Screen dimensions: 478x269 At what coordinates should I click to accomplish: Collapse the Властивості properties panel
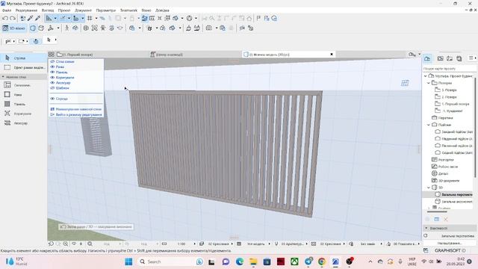[x=426, y=228]
